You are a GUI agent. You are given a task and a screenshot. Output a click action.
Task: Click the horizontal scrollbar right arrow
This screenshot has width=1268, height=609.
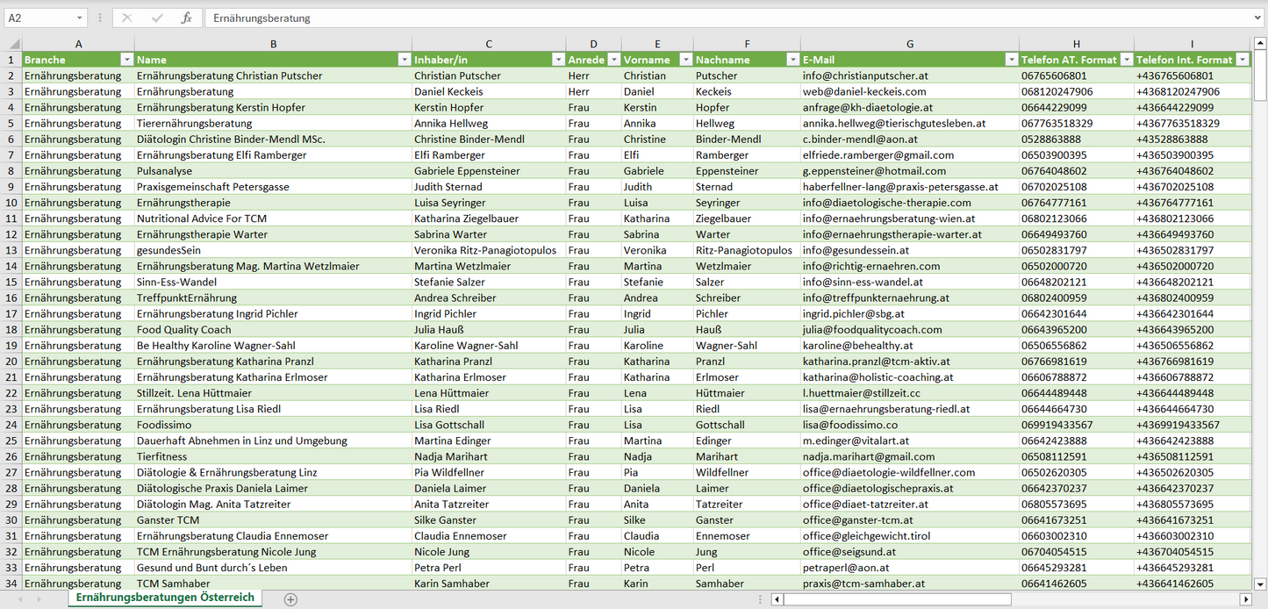pos(1244,599)
